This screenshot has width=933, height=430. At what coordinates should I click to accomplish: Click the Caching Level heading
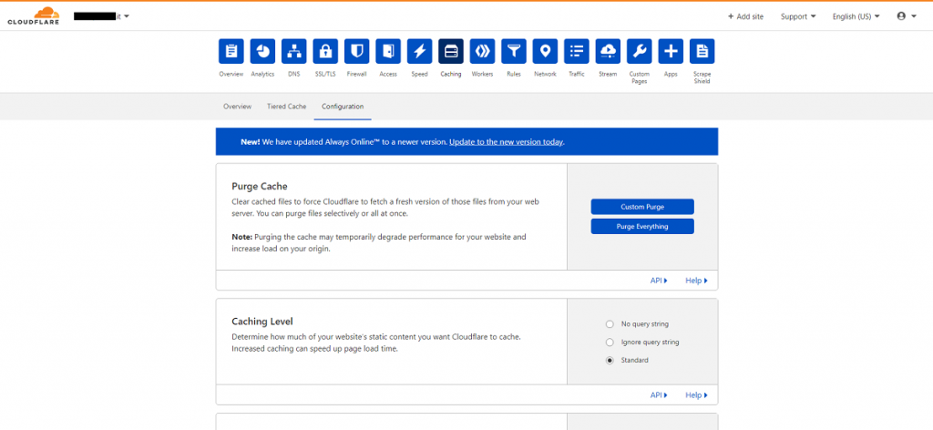click(261, 322)
